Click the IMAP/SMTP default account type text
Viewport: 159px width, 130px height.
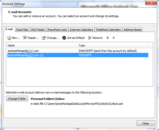108,51
